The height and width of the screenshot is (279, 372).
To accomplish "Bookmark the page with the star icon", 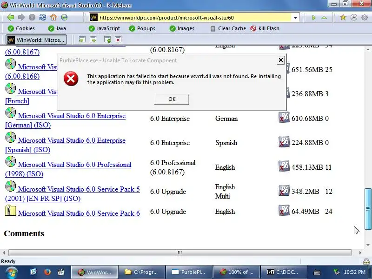I will click(343, 17).
